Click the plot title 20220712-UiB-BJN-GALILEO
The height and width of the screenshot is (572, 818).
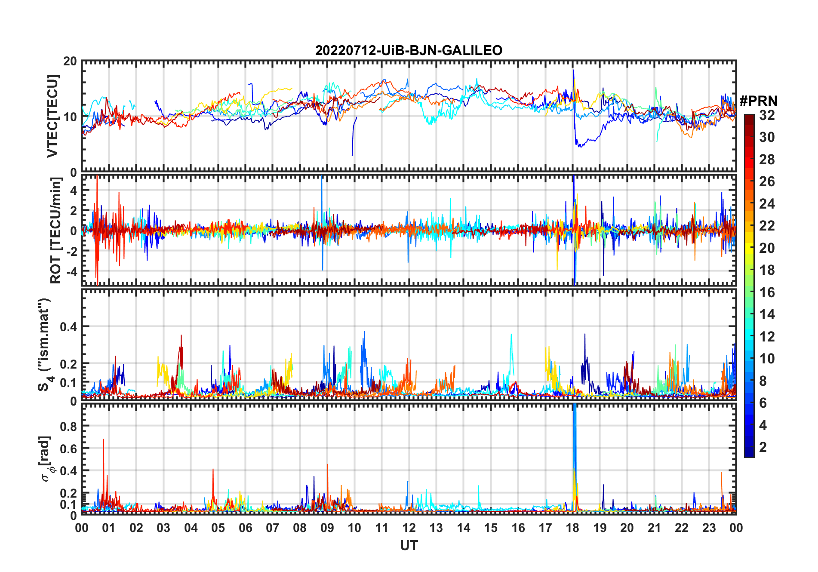click(409, 50)
